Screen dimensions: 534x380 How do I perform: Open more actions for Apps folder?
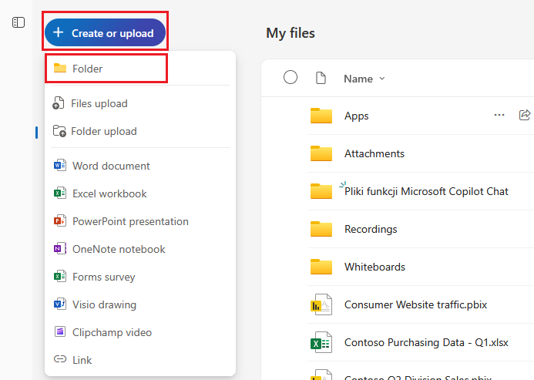click(499, 115)
